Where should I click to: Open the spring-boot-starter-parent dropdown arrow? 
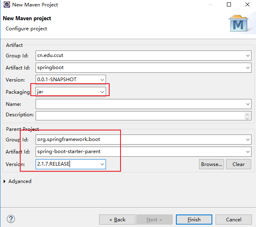[x=248, y=151]
